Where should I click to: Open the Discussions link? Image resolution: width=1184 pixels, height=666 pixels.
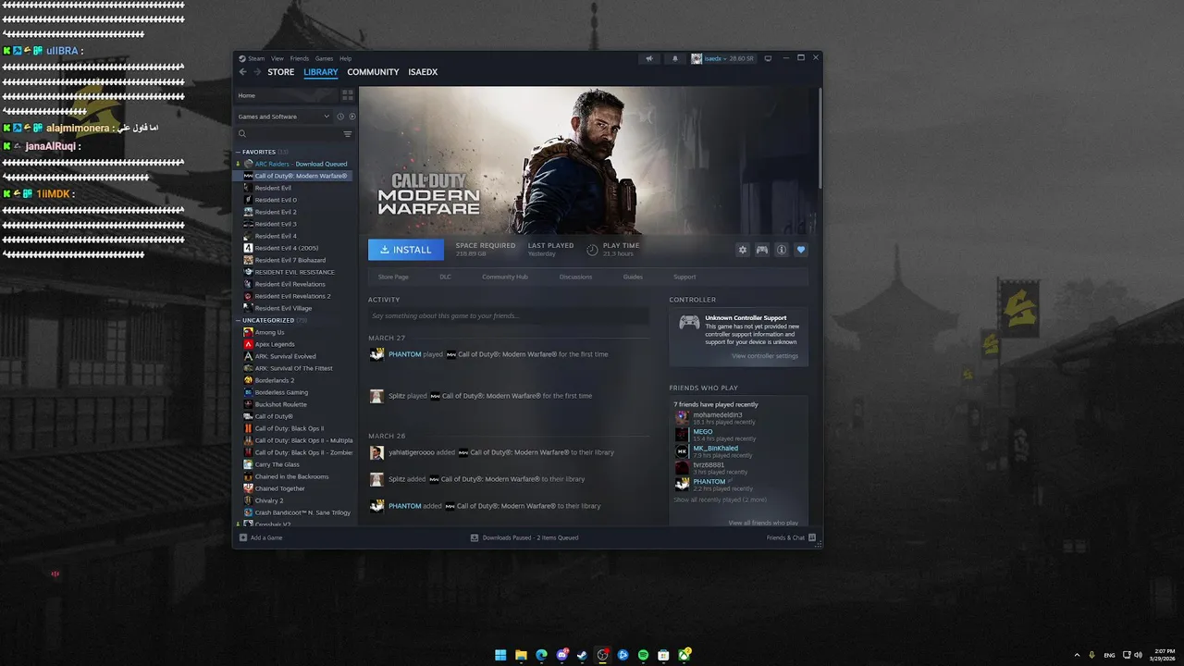576,277
